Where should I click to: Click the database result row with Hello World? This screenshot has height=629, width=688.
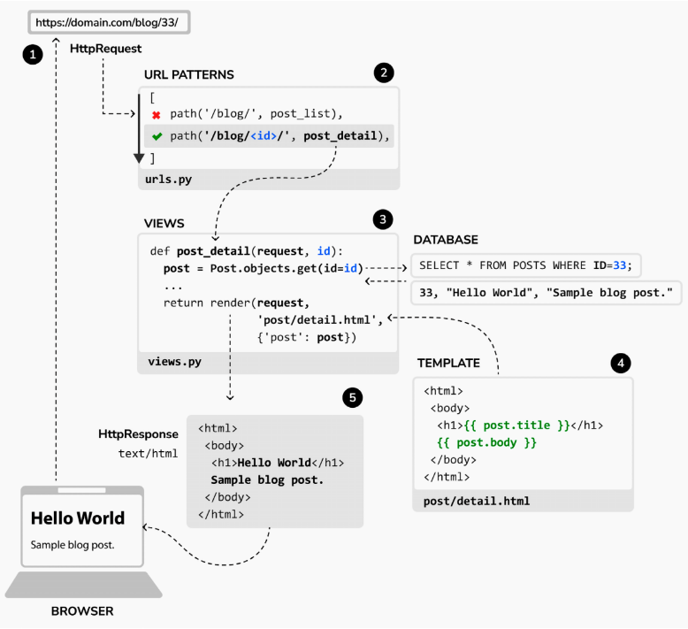(546, 292)
